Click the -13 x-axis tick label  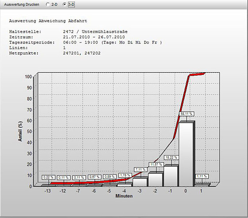click(x=47, y=191)
